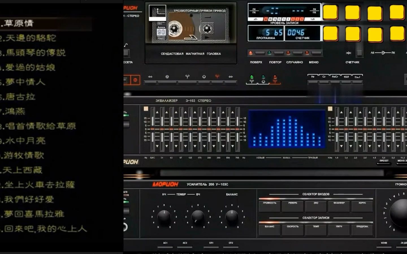407x254 pixels.
Task: Select ТЕМП button
Action: point(316,230)
